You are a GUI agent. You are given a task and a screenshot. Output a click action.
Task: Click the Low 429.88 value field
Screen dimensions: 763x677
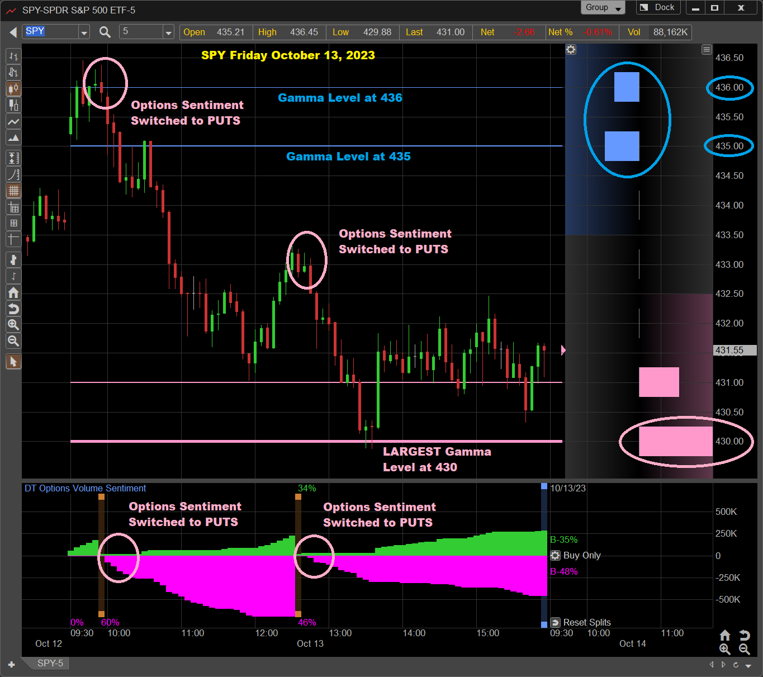(363, 32)
